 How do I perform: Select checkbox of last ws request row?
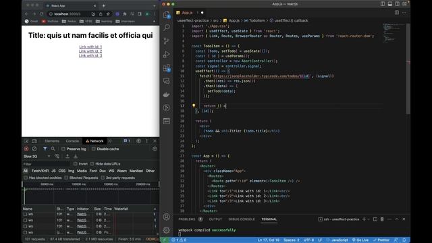pos(26,232)
